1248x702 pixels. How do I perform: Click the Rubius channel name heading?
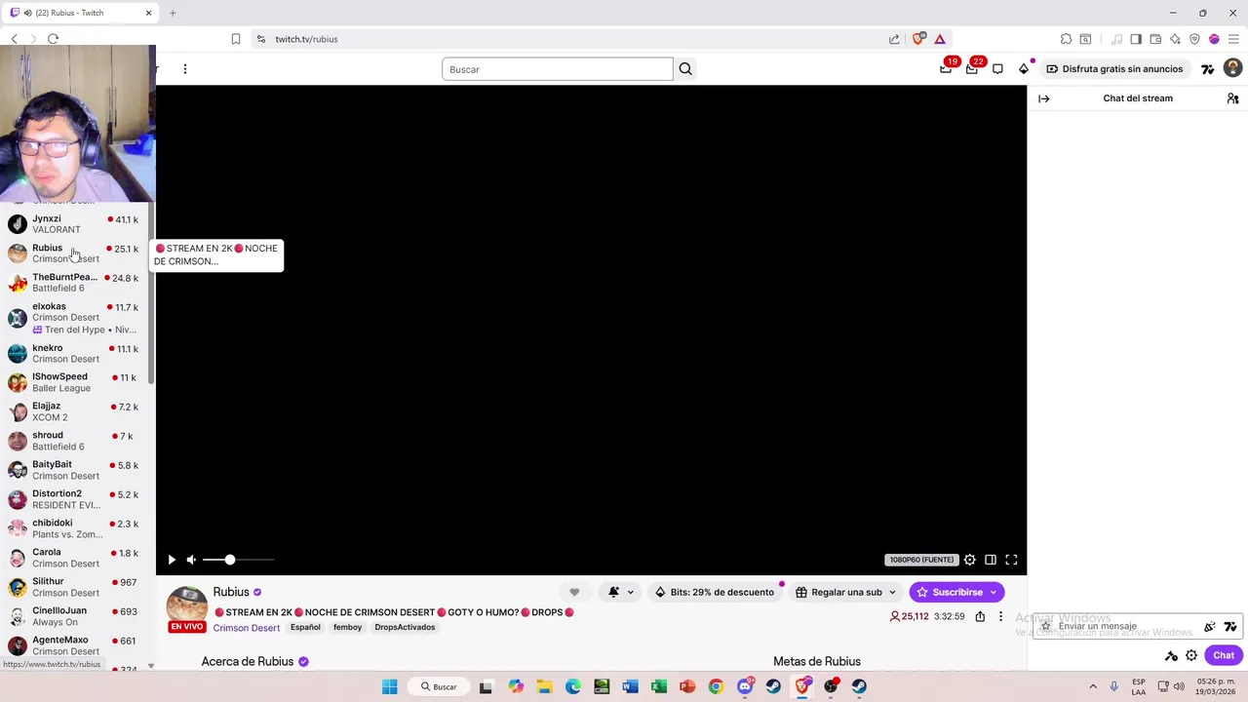[231, 592]
